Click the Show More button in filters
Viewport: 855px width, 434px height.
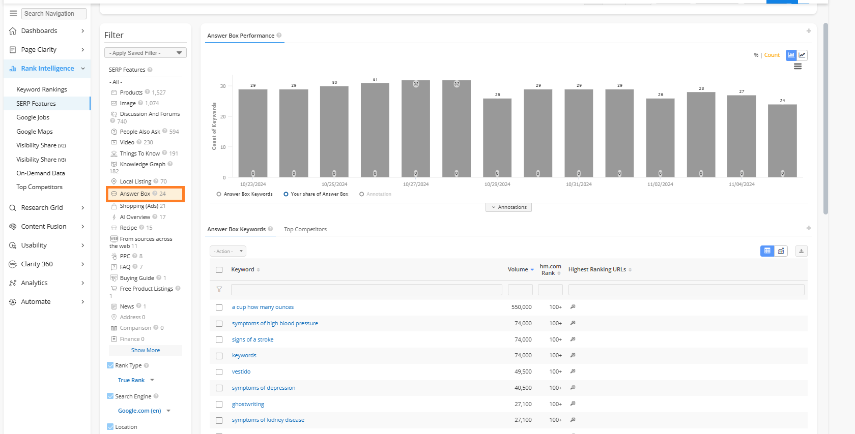[146, 350]
